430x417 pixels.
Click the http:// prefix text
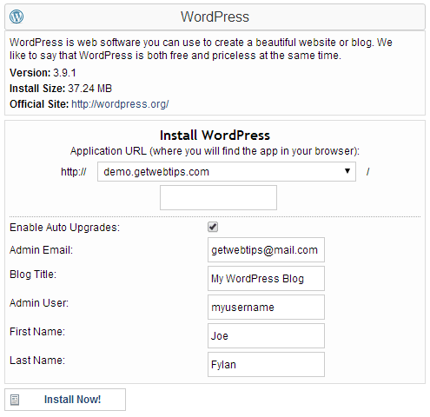pos(74,172)
